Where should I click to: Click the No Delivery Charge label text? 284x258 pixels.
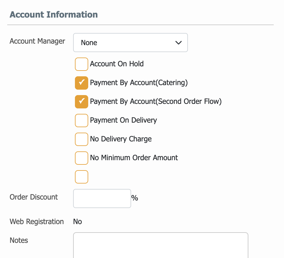121,139
